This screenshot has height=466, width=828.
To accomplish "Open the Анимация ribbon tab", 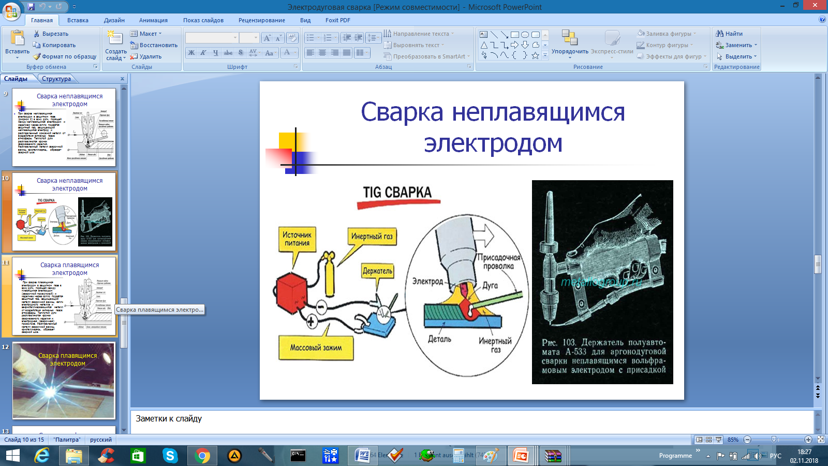I will pyautogui.click(x=153, y=20).
